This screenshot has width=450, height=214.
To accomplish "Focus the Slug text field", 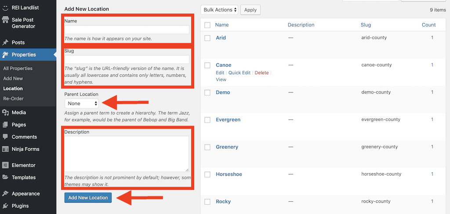I will point(127,60).
